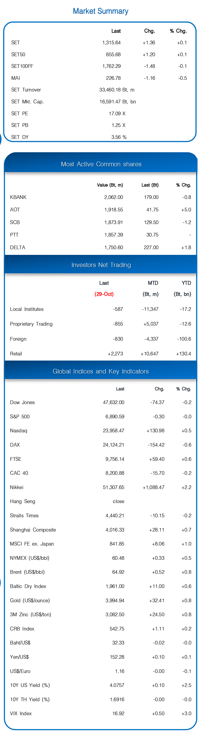Click the Gold (US$/ounce) row label
Viewport: 205px width, 732px height.
[x=30, y=600]
